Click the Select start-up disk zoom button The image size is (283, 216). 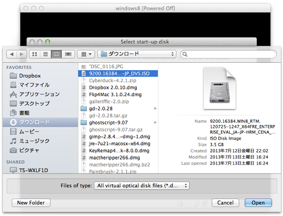coord(48,42)
